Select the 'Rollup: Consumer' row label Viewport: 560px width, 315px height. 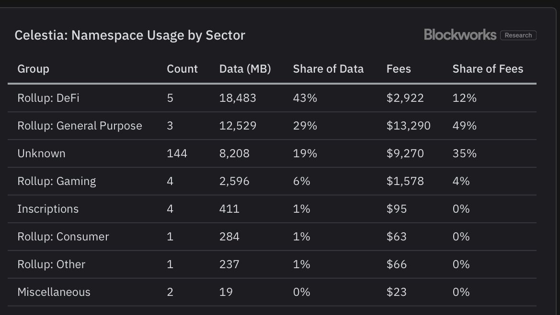63,237
